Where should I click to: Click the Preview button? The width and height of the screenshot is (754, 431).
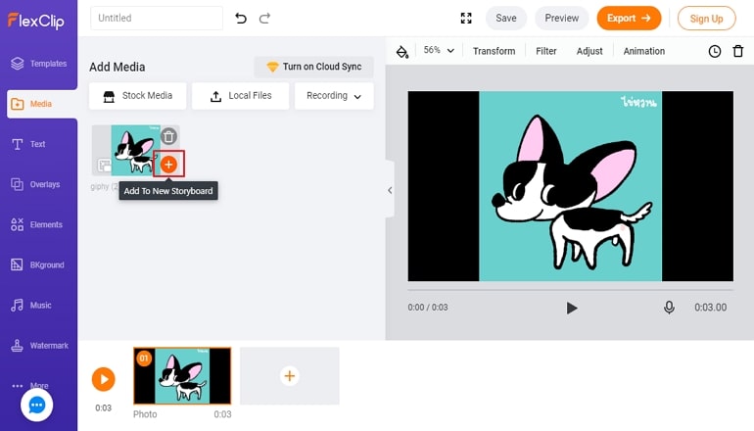tap(562, 19)
